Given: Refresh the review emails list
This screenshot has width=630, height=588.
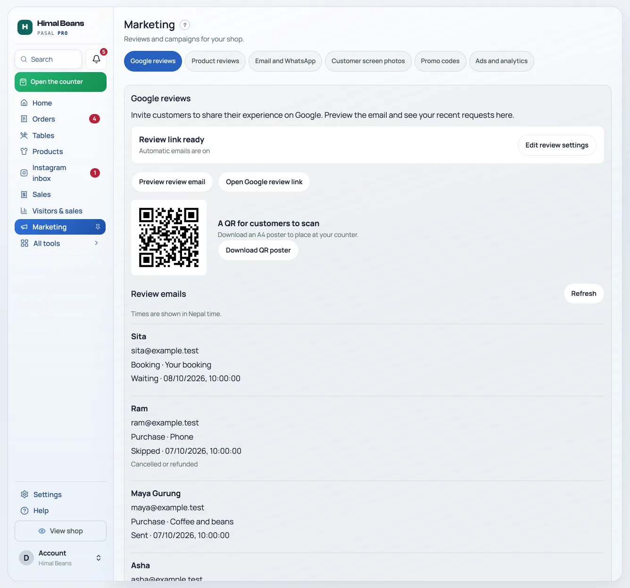Looking at the screenshot, I should [x=584, y=294].
